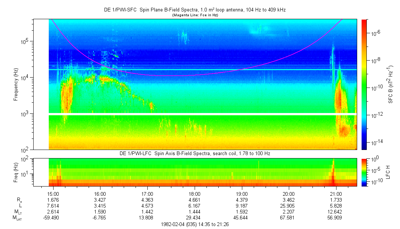
Task: Click the 21:00 time axis tick label
Action: click(x=336, y=194)
